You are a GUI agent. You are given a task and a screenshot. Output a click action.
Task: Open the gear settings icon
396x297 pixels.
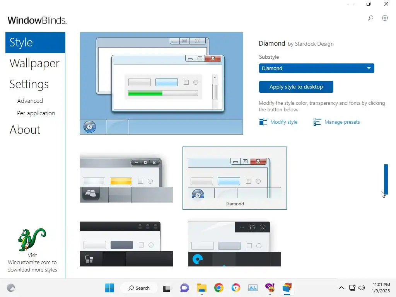(385, 18)
